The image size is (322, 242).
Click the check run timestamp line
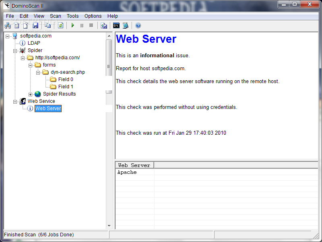171,133
